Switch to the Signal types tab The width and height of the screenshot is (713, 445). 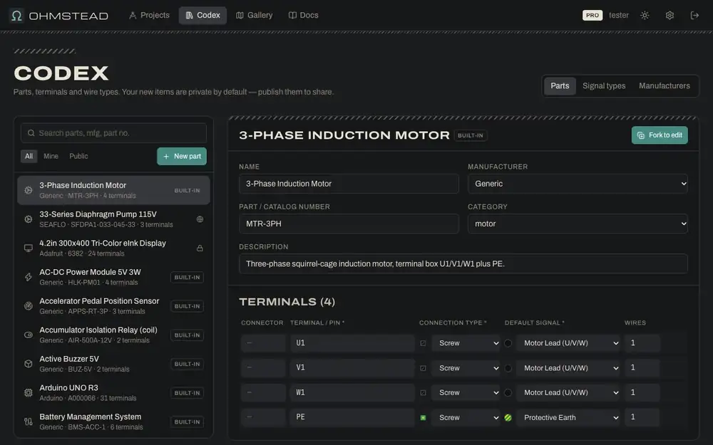[604, 86]
